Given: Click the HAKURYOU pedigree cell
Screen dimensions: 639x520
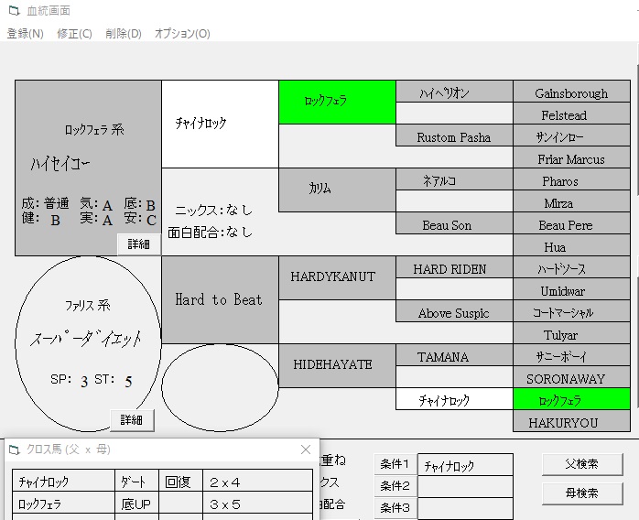Looking at the screenshot, I should click(571, 421).
